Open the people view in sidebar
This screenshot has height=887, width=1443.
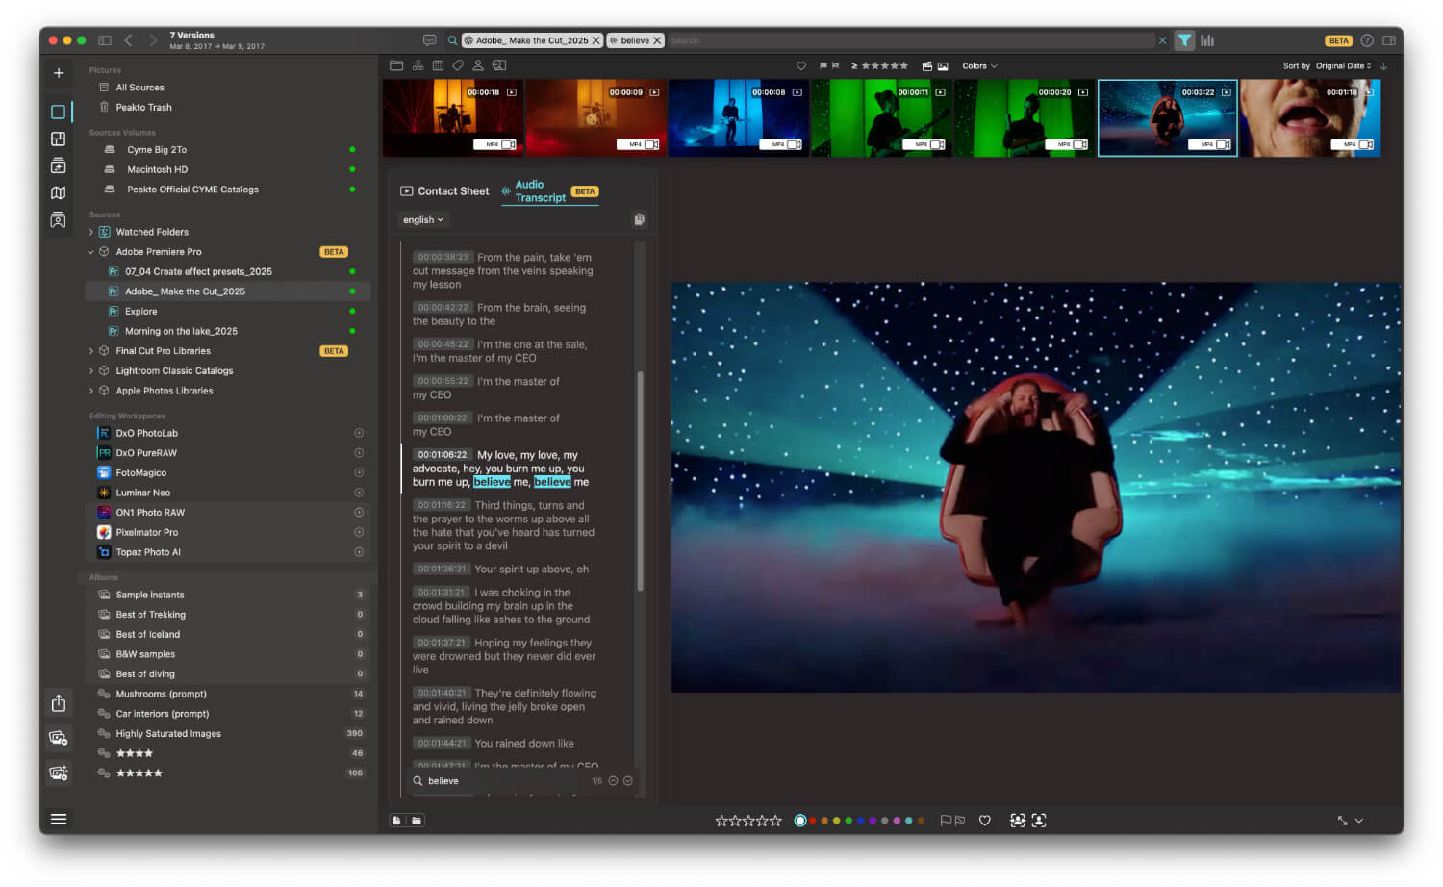pos(58,220)
